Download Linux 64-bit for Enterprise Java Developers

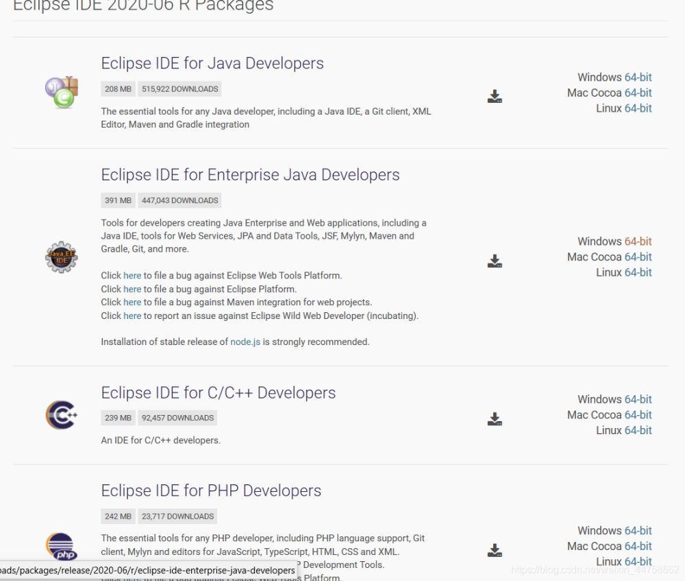[x=638, y=272]
